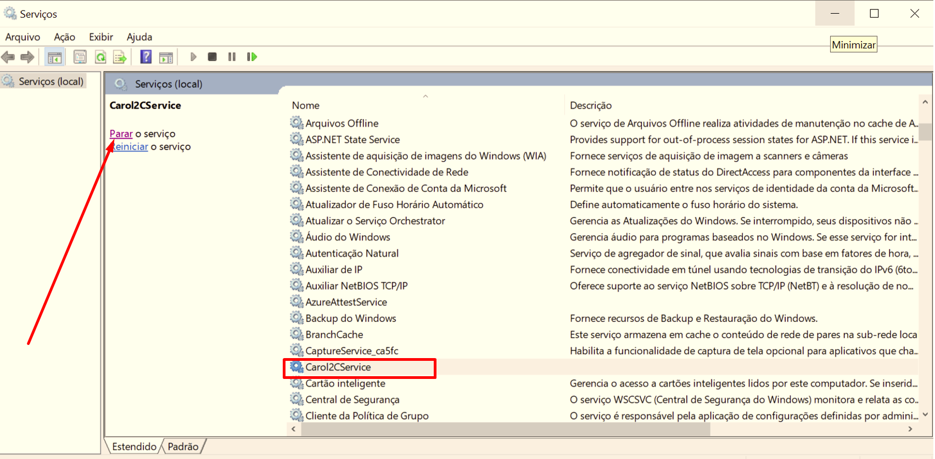The image size is (935, 459).
Task: Click the horizontal scrollbar right arrow
Action: click(910, 429)
